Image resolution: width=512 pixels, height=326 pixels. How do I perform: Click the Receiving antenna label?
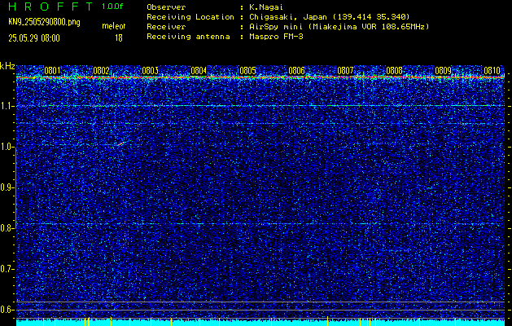(188, 37)
